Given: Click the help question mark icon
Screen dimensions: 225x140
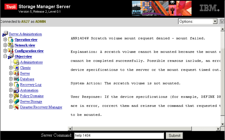Looking at the screenshot, I should point(222,21).
